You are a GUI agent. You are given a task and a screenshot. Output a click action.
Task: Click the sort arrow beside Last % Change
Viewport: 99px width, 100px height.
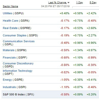(x=68, y=3)
